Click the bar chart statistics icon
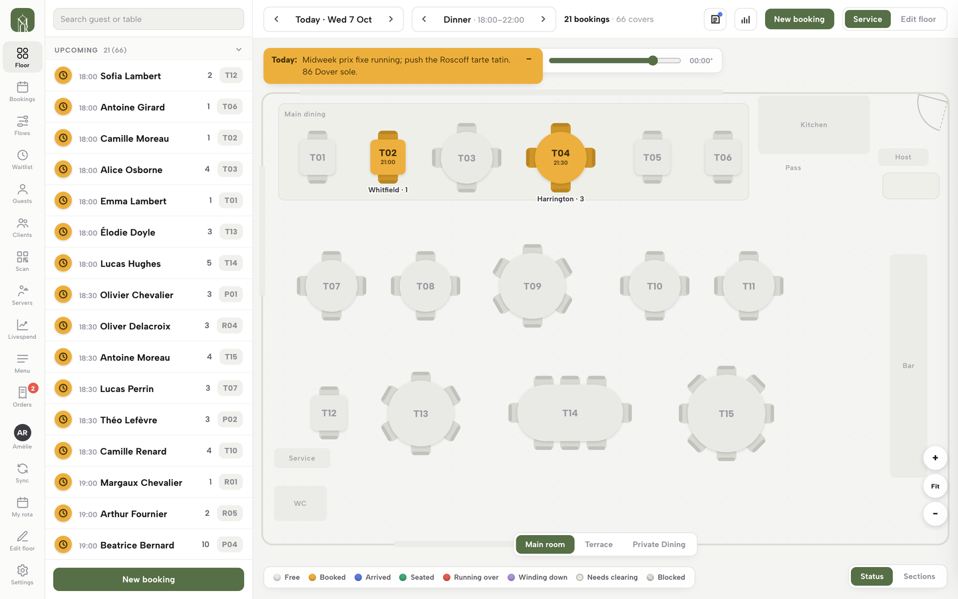The width and height of the screenshot is (958, 599). (x=746, y=19)
